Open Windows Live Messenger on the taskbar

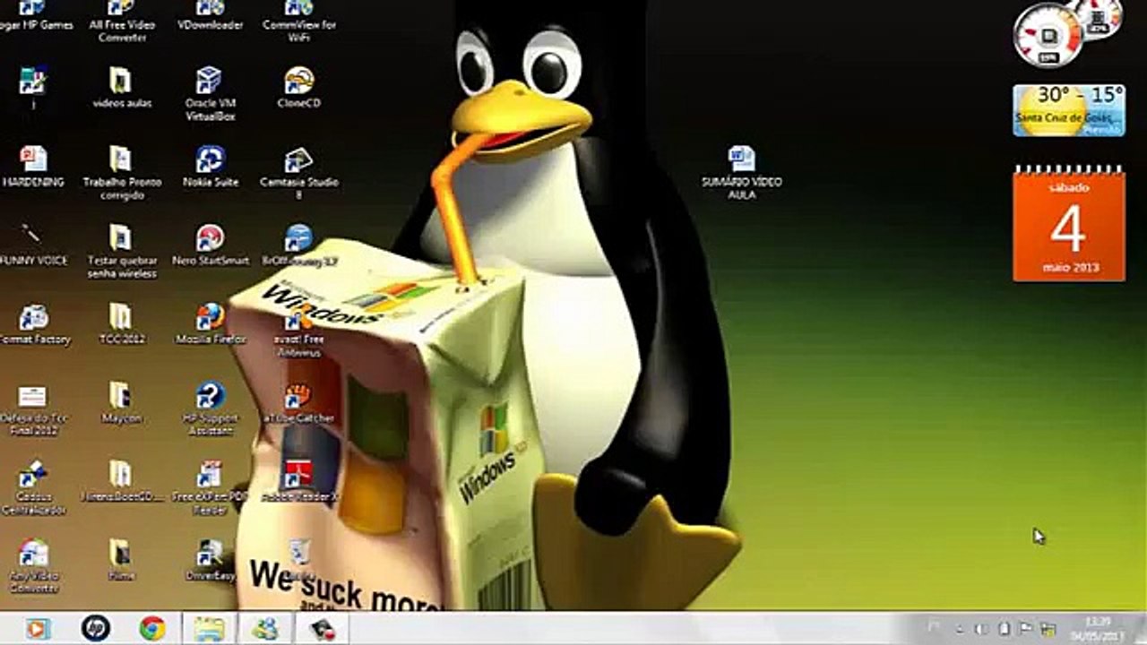click(265, 629)
